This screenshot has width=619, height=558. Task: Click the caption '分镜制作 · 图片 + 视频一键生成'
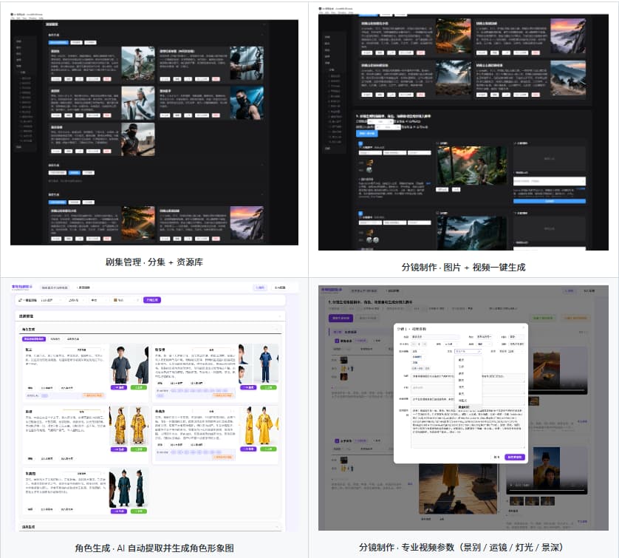click(x=463, y=268)
